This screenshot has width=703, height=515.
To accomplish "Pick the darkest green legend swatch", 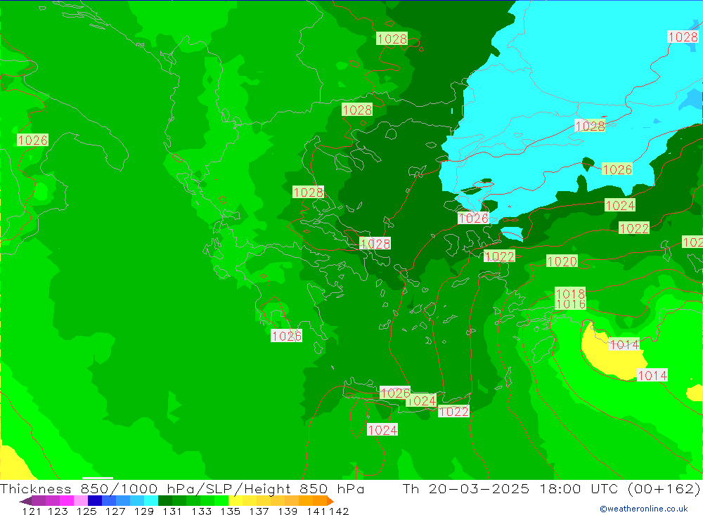I will [x=165, y=501].
